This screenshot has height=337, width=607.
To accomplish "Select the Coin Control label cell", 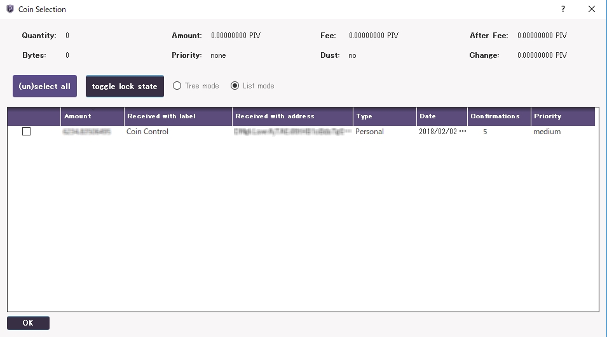I will click(x=147, y=132).
